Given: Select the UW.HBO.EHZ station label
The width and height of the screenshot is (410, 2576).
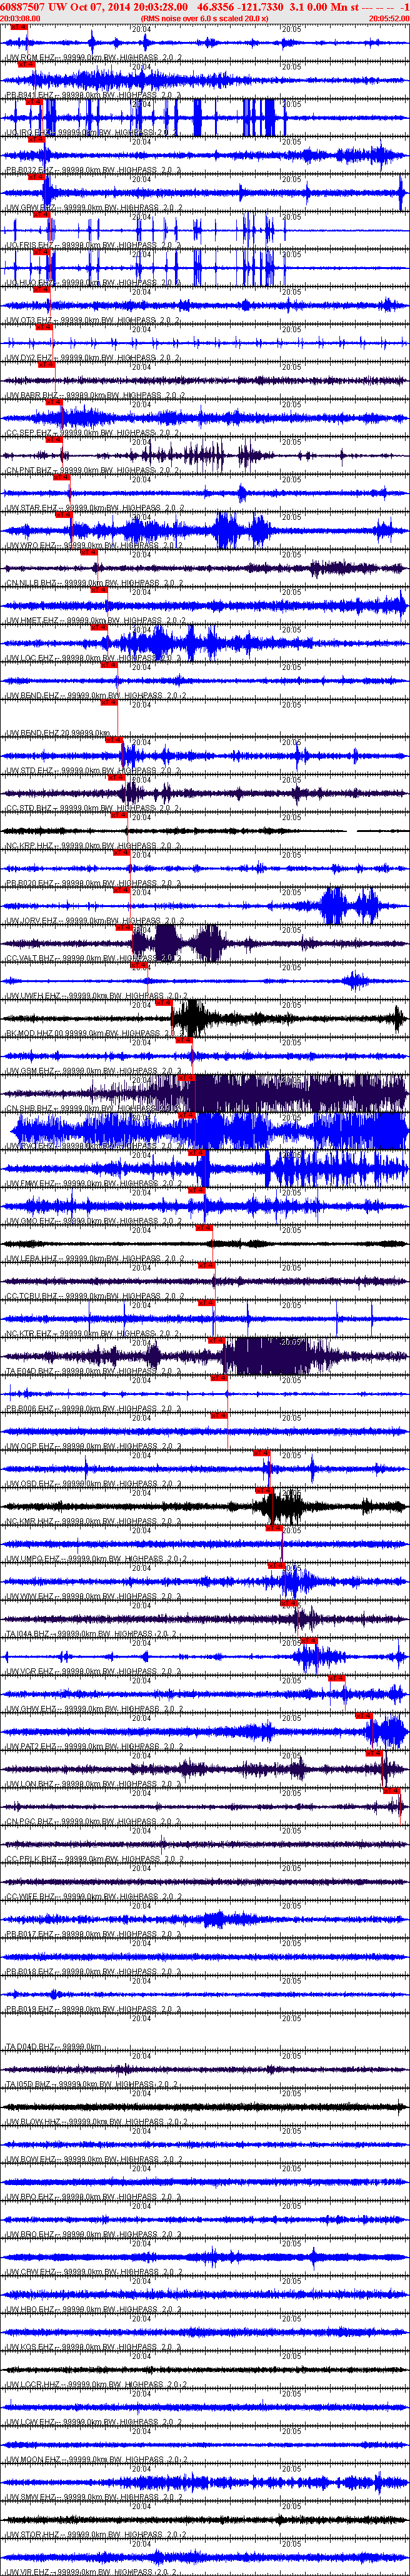Looking at the screenshot, I should pos(93,2308).
